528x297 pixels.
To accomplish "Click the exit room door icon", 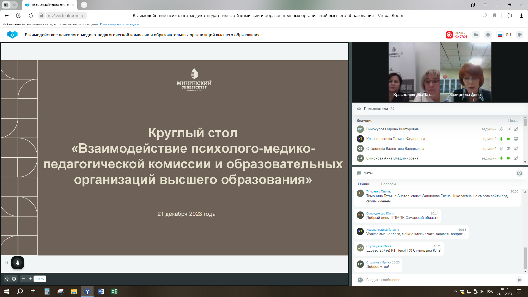I will tap(519, 35).
